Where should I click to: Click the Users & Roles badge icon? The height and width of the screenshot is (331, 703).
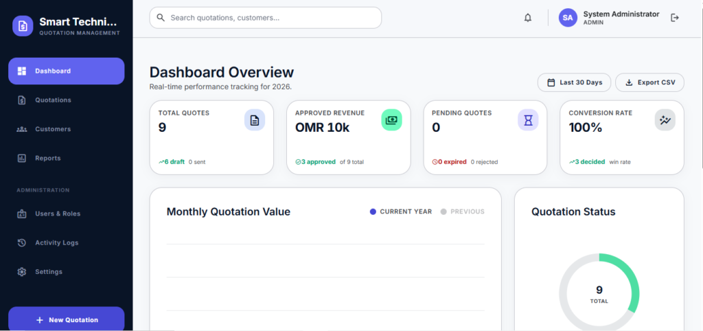(21, 214)
